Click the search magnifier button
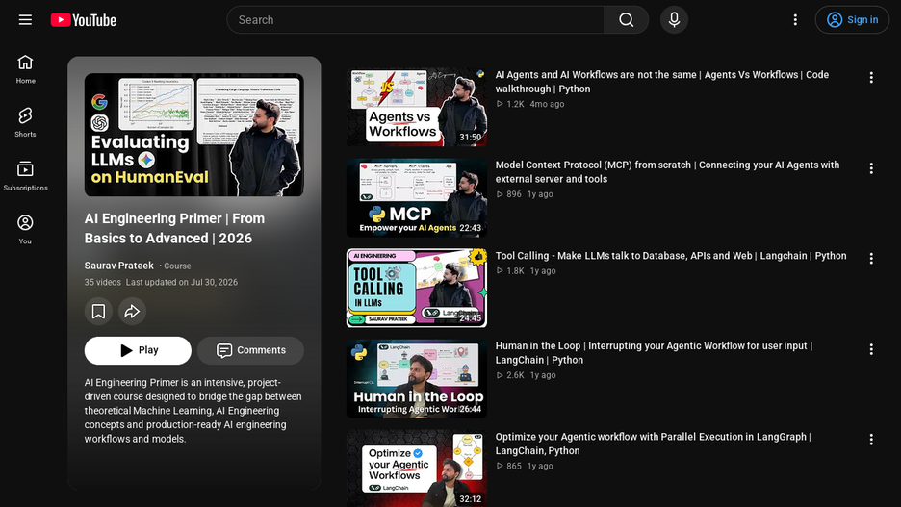The width and height of the screenshot is (901, 507). [x=627, y=20]
